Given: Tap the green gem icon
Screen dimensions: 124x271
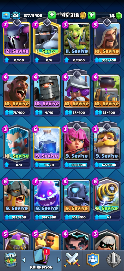Looking at the screenshot, I should point(118,16).
